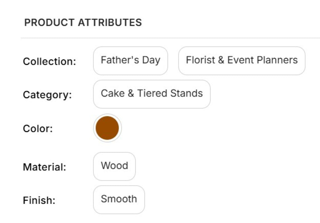The image size is (320, 223).
Task: Select the Florist & Event Planners tag
Action: (242, 61)
